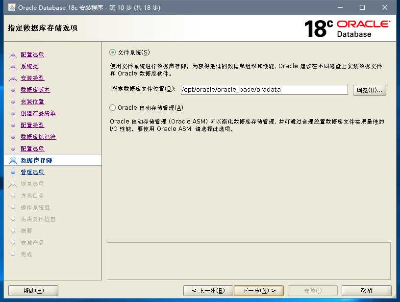The height and width of the screenshot is (302, 400).
Task: Go to the first 配置选项 step link
Action: pos(32,54)
